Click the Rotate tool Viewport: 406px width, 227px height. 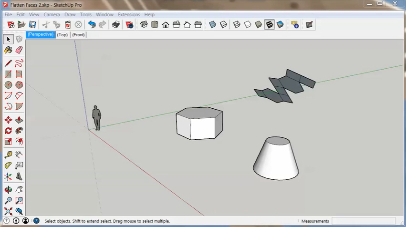(x=8, y=131)
